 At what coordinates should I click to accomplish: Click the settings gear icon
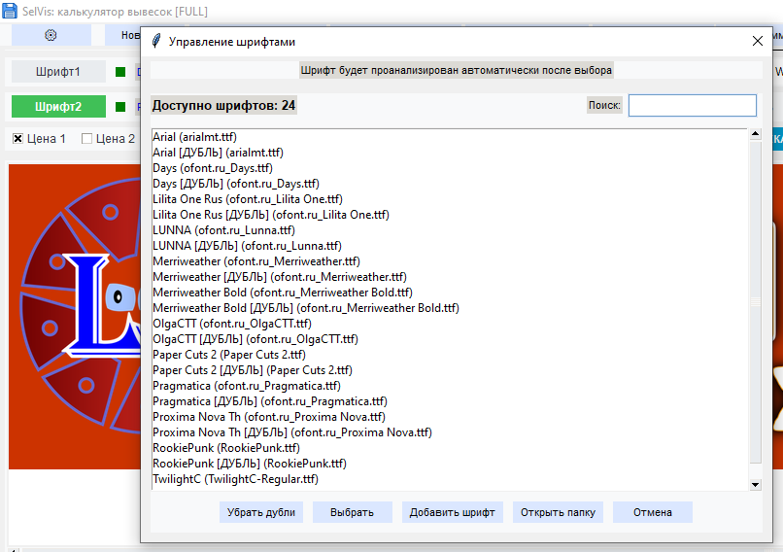tap(51, 35)
